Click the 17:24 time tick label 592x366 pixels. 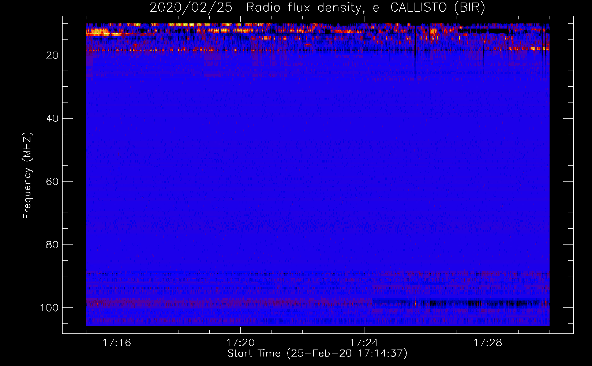coord(364,343)
